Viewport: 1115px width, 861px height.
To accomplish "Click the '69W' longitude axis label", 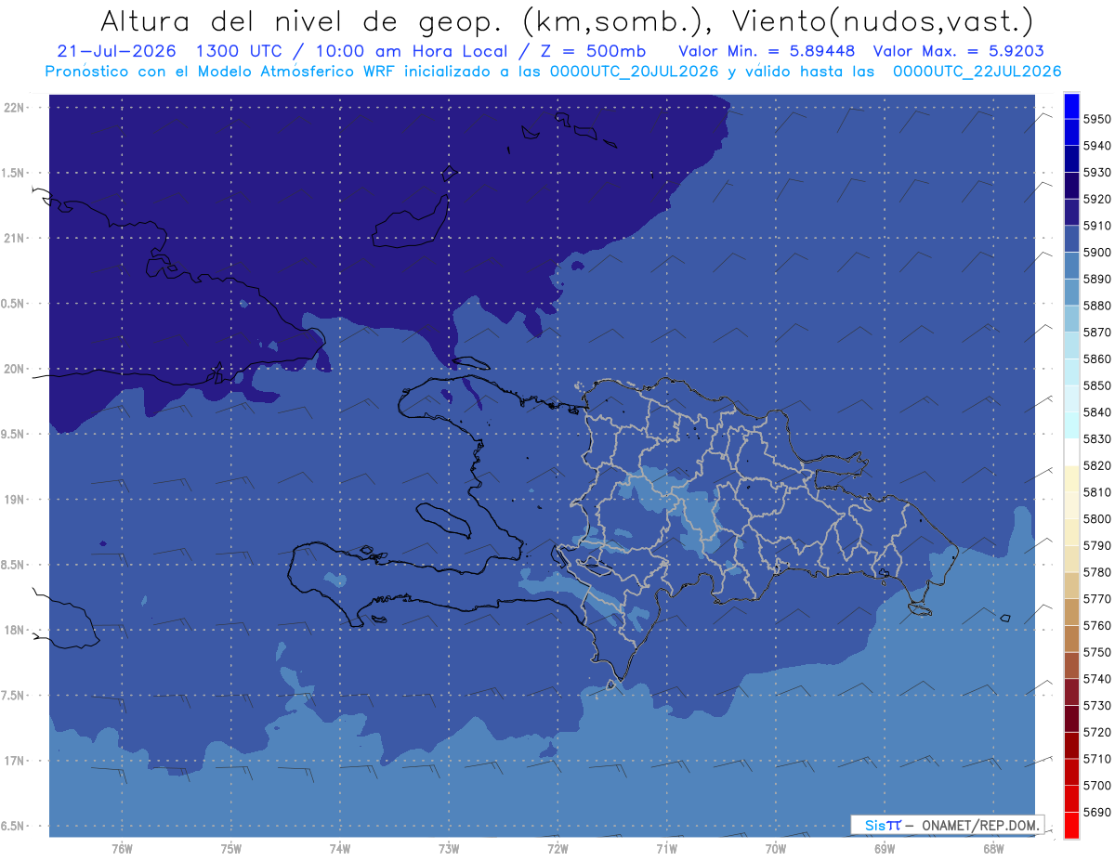I will (x=884, y=849).
